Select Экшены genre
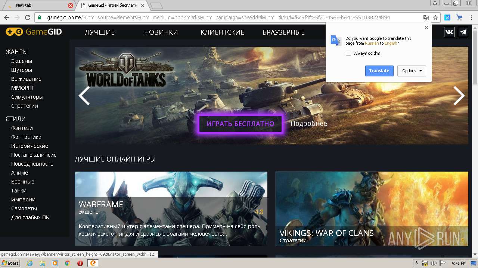Viewport: 478px width, 268px height. pyautogui.click(x=22, y=61)
